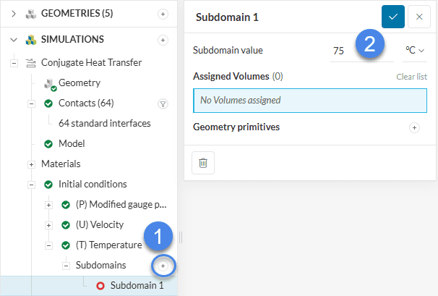
Task: Expand the Velocity initial condition
Action: 48,225
